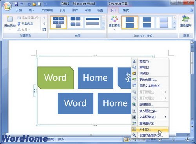Image resolution: width=196 pixels, height=144 pixels.
Task: Click the icon beside 文字环绕
Action: click(134, 117)
